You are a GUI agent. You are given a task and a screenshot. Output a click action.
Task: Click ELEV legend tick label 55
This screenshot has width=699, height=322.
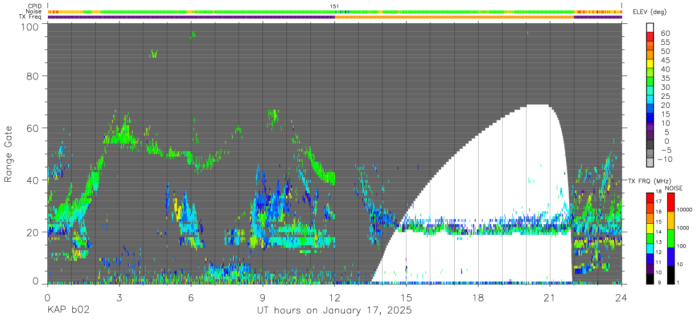665,42
